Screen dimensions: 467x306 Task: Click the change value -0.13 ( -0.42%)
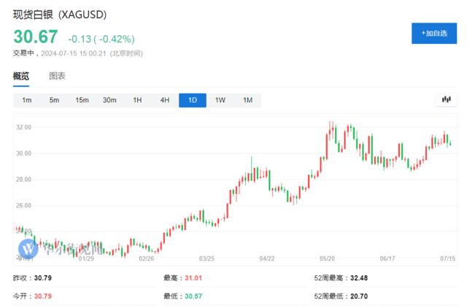point(101,39)
